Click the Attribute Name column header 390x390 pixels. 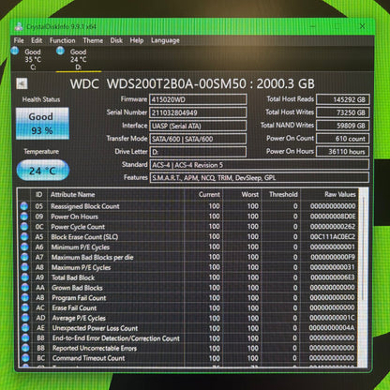click(115, 194)
